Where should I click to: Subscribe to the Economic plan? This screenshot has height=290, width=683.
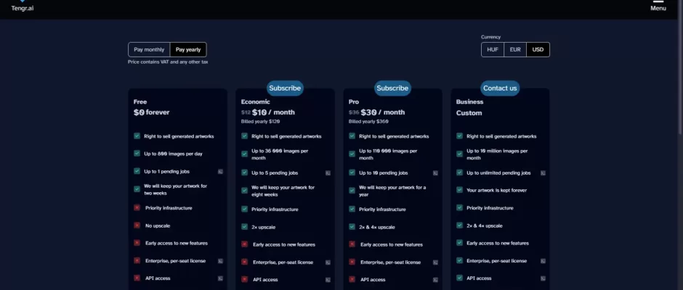point(285,88)
